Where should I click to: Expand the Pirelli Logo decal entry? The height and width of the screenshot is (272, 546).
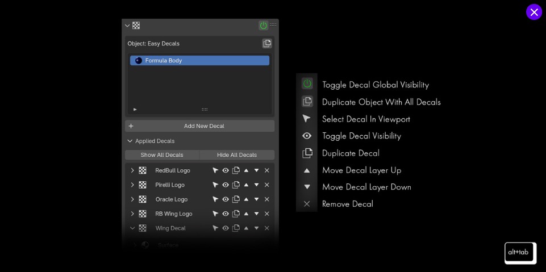point(132,185)
